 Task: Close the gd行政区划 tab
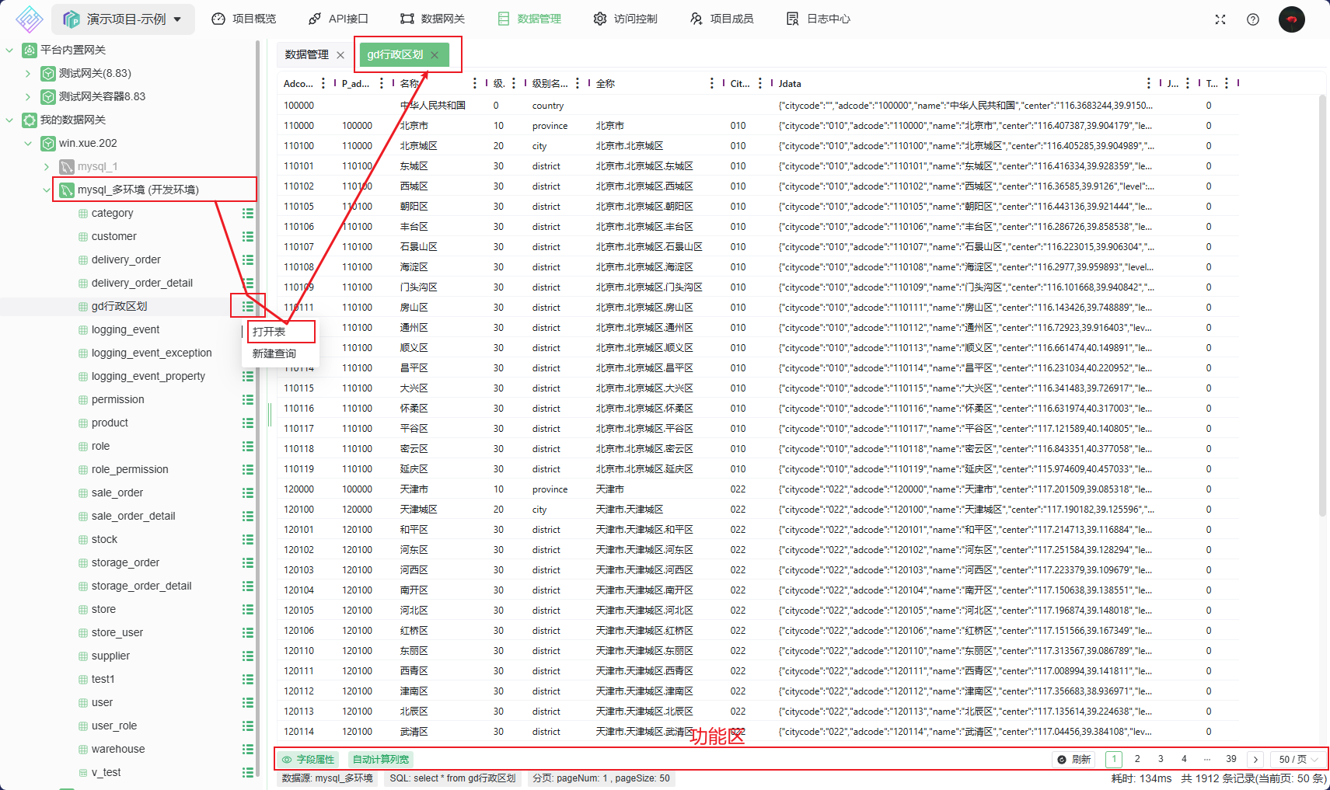click(x=435, y=54)
